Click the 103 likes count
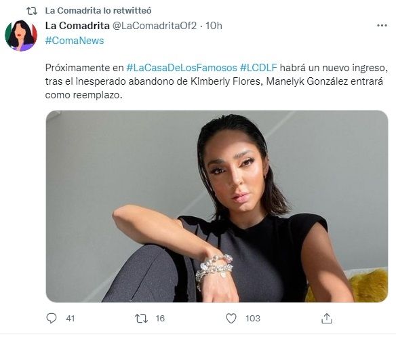The image size is (396, 339). click(253, 318)
